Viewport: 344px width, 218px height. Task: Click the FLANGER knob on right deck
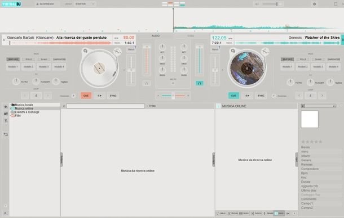point(310,83)
